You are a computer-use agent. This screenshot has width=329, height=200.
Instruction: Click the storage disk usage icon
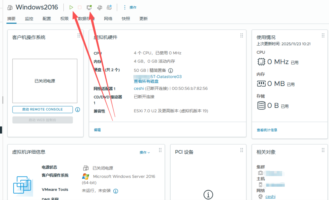click(261, 105)
